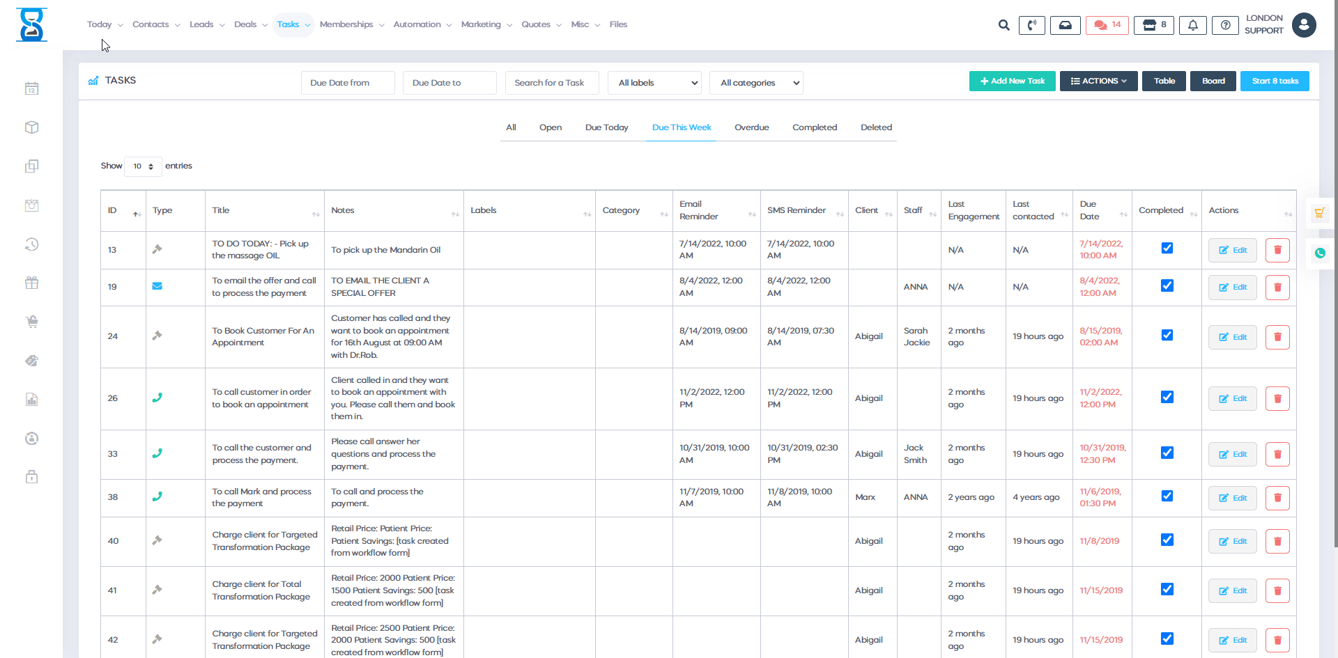Click the Start 8 tasks button
Image resolution: width=1338 pixels, height=658 pixels.
click(x=1275, y=81)
